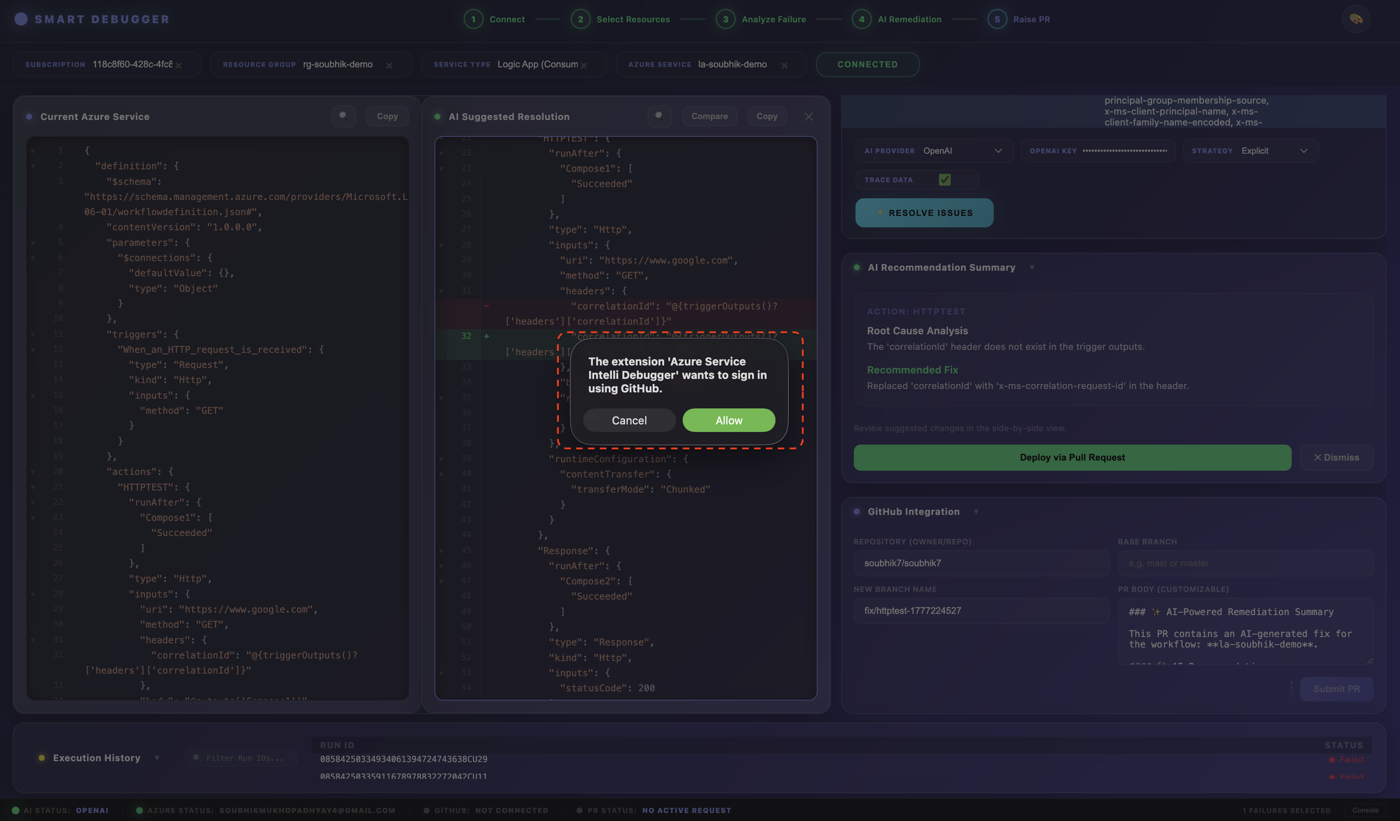
Task: Collapse the GitHub Integration section
Action: pyautogui.click(x=976, y=512)
